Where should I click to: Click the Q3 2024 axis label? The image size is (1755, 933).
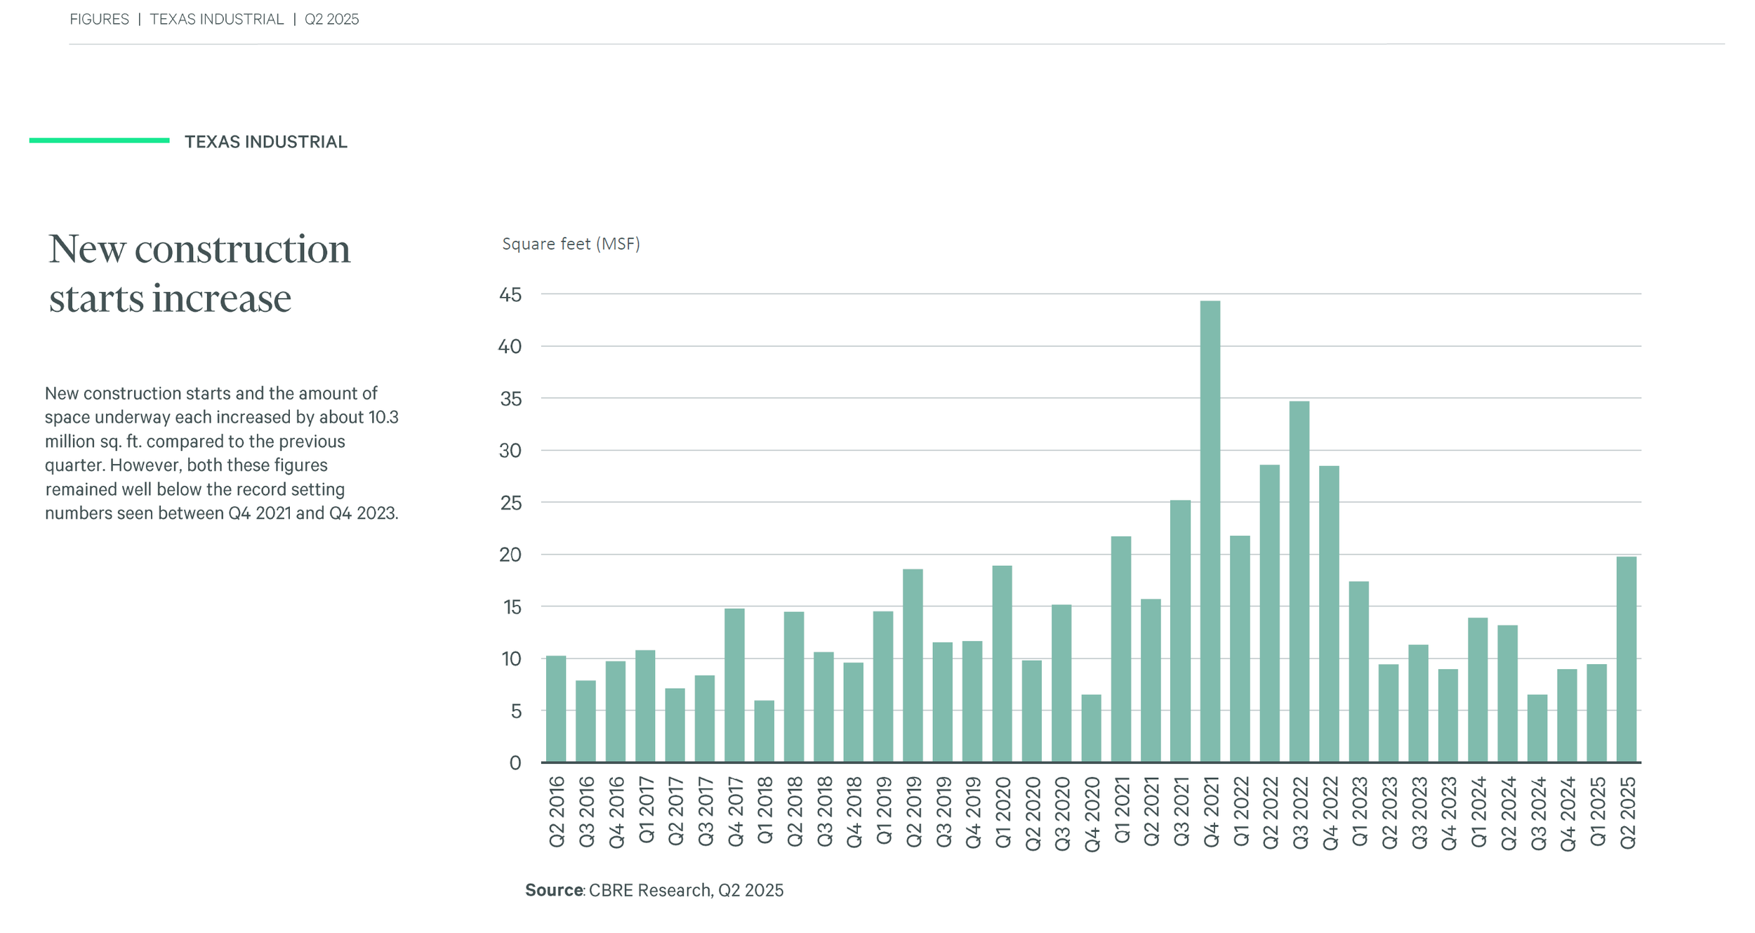(1538, 813)
